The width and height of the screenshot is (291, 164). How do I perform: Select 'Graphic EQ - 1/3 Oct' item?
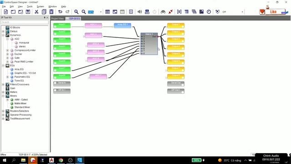[25, 73]
